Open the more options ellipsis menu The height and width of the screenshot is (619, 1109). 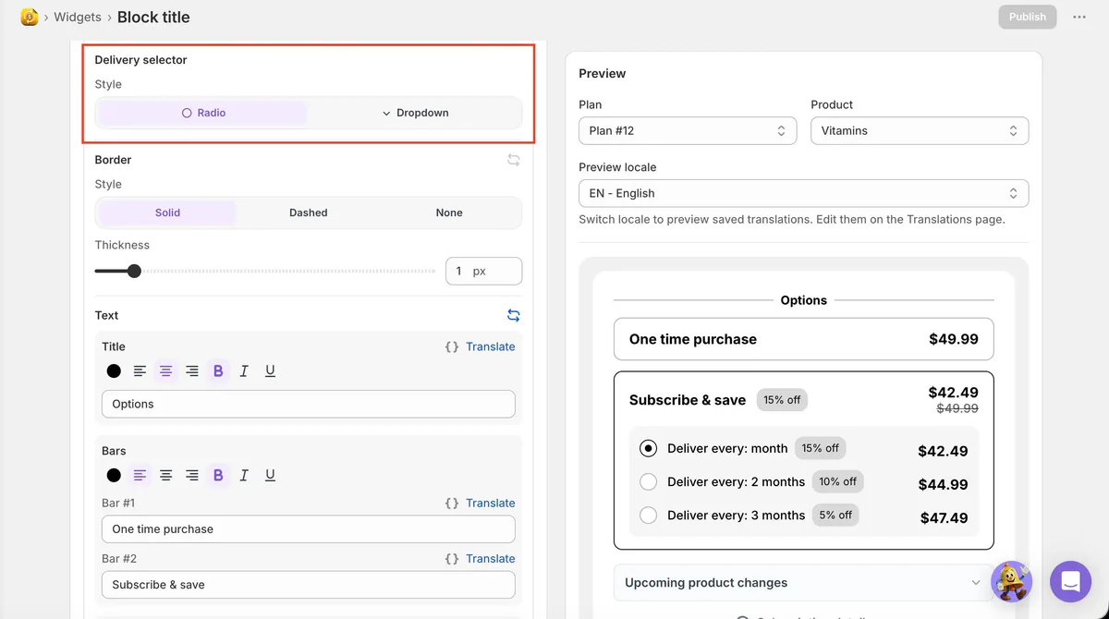[x=1079, y=17]
